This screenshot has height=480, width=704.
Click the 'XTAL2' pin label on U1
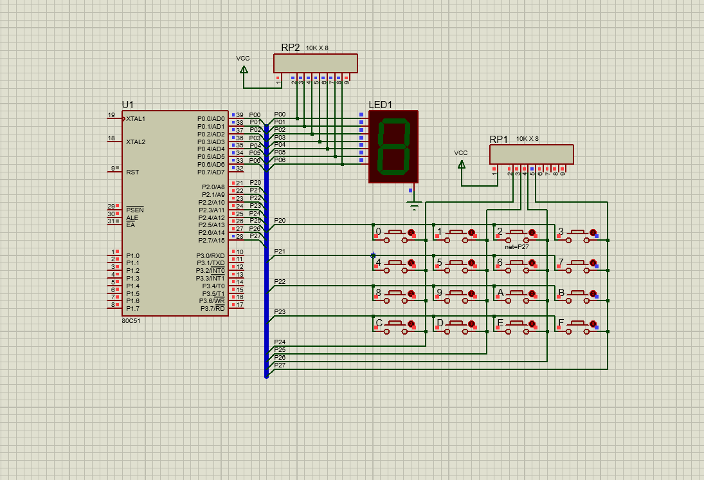tap(136, 142)
